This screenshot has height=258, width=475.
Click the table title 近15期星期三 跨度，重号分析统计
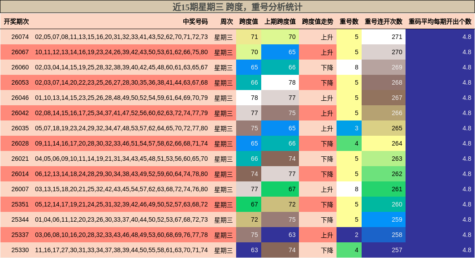[237, 6]
